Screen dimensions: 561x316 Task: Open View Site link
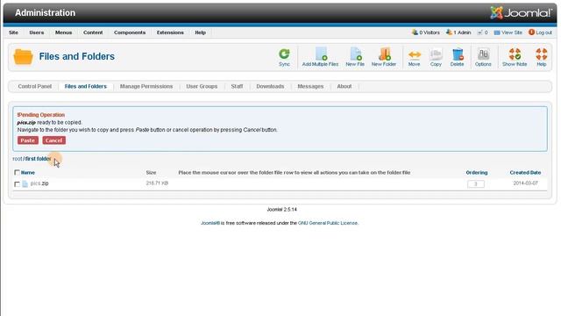[x=508, y=32]
